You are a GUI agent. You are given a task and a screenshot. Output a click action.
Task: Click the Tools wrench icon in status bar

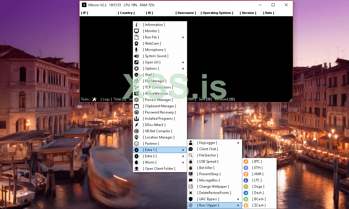(94, 99)
